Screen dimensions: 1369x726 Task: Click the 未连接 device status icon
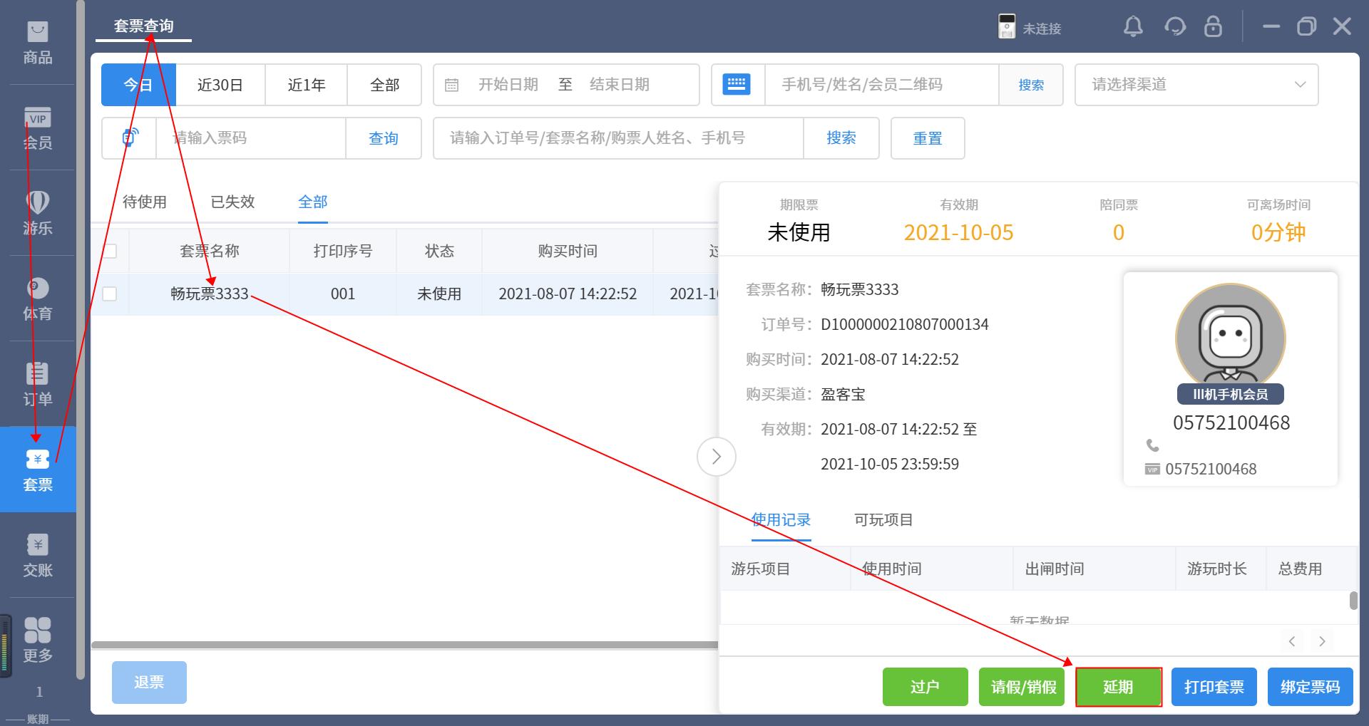click(x=1007, y=27)
